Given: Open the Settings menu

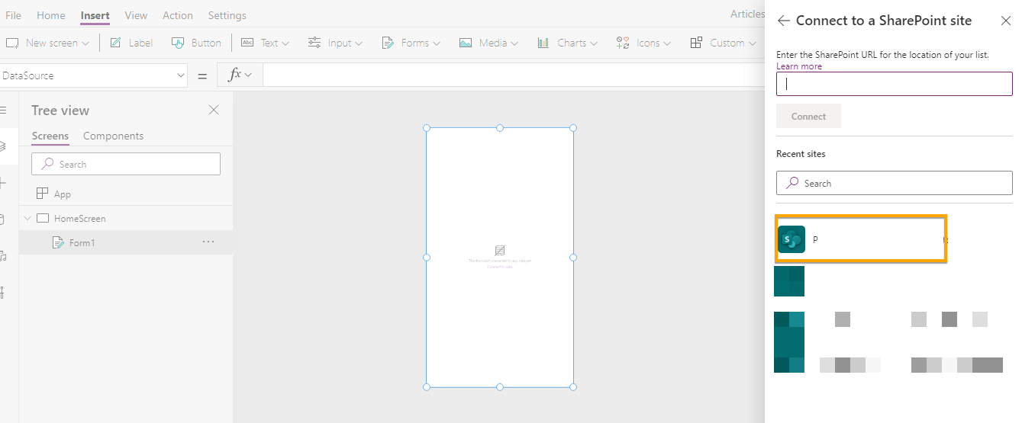Looking at the screenshot, I should (227, 15).
